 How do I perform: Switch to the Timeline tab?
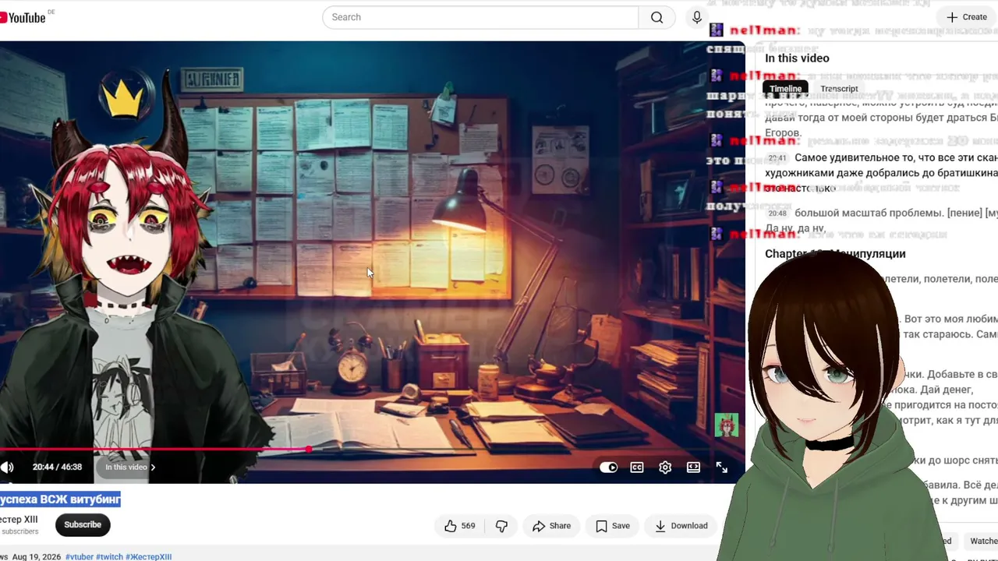(785, 89)
